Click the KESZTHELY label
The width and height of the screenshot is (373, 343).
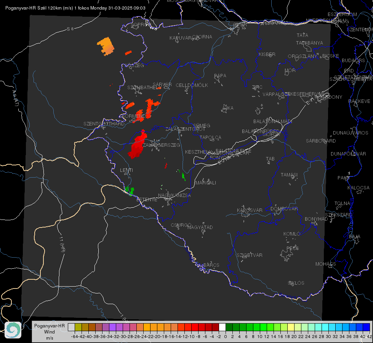click(199, 152)
